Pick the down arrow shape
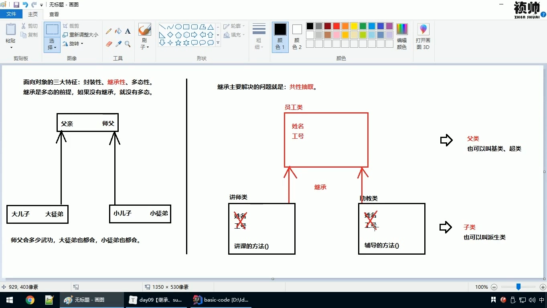 (162, 43)
